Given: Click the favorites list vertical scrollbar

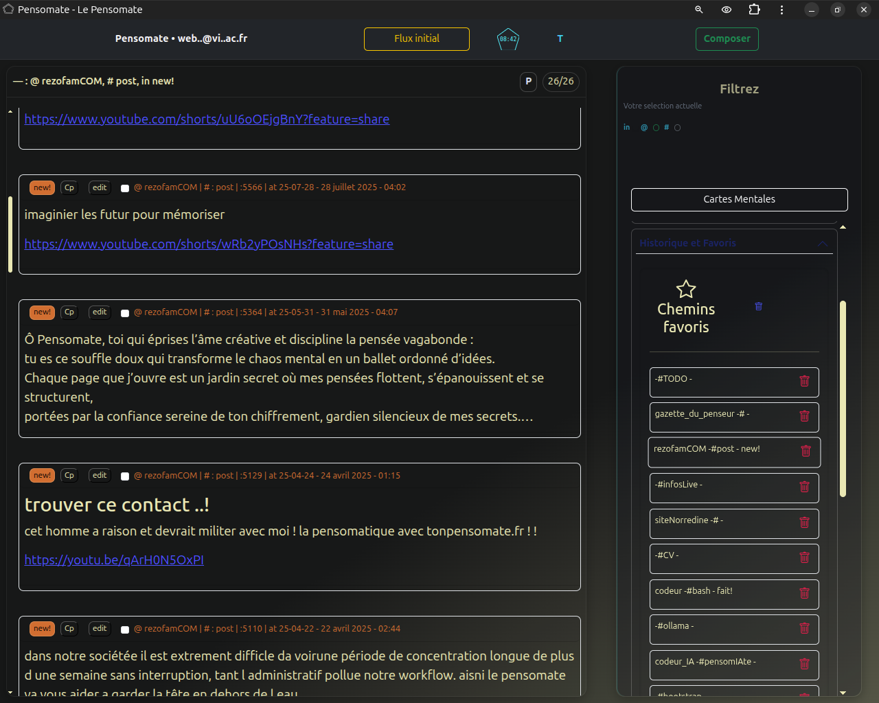Looking at the screenshot, I should coord(843,398).
